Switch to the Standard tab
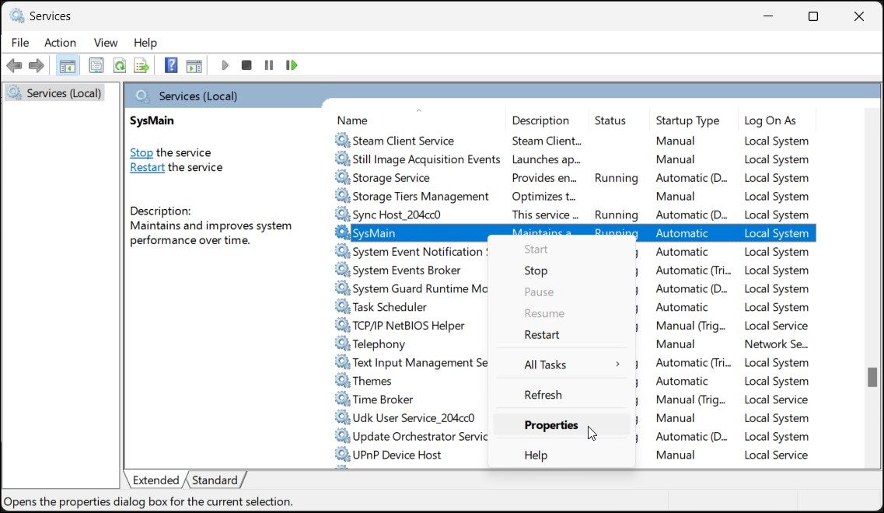Screen dimensions: 884x513 (215, 480)
